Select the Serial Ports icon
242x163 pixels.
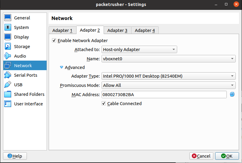tap(8, 75)
